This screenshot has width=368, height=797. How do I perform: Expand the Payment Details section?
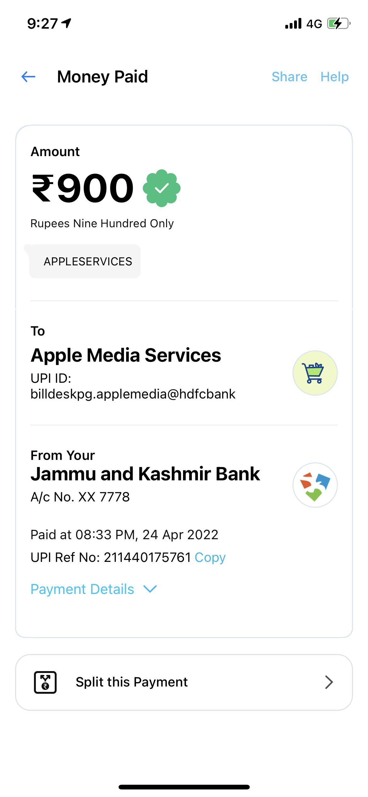pos(94,589)
